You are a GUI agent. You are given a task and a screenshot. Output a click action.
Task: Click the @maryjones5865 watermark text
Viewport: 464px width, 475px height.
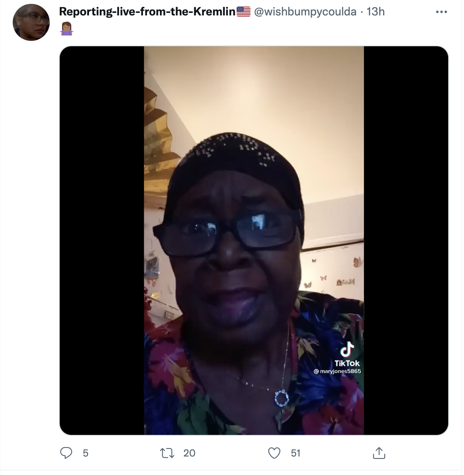coord(338,371)
